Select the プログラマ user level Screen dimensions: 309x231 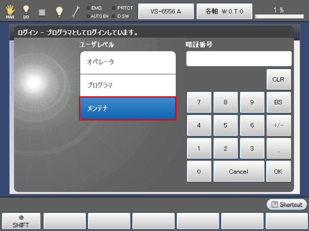click(128, 85)
